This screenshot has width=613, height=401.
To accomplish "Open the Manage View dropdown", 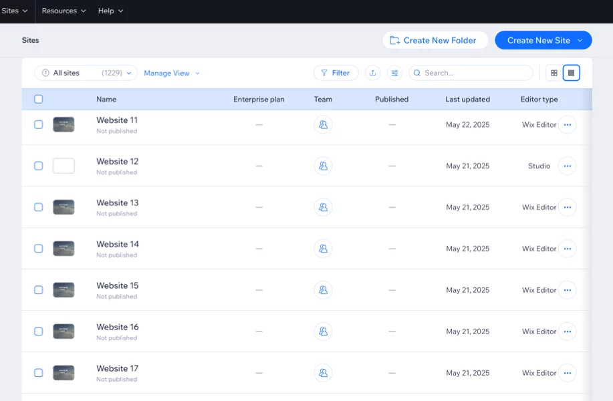I will (x=172, y=74).
